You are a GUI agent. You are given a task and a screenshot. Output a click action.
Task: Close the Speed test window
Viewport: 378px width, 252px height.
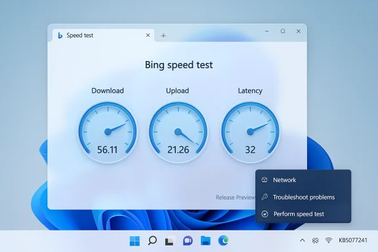click(x=299, y=31)
